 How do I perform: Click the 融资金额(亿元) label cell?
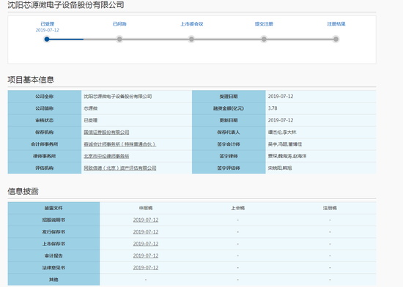point(229,108)
